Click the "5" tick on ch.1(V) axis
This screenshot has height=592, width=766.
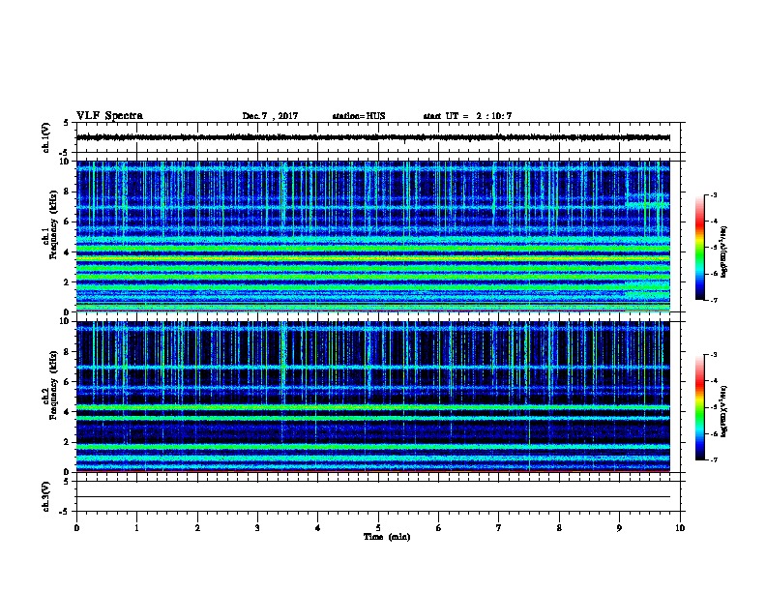click(x=67, y=123)
